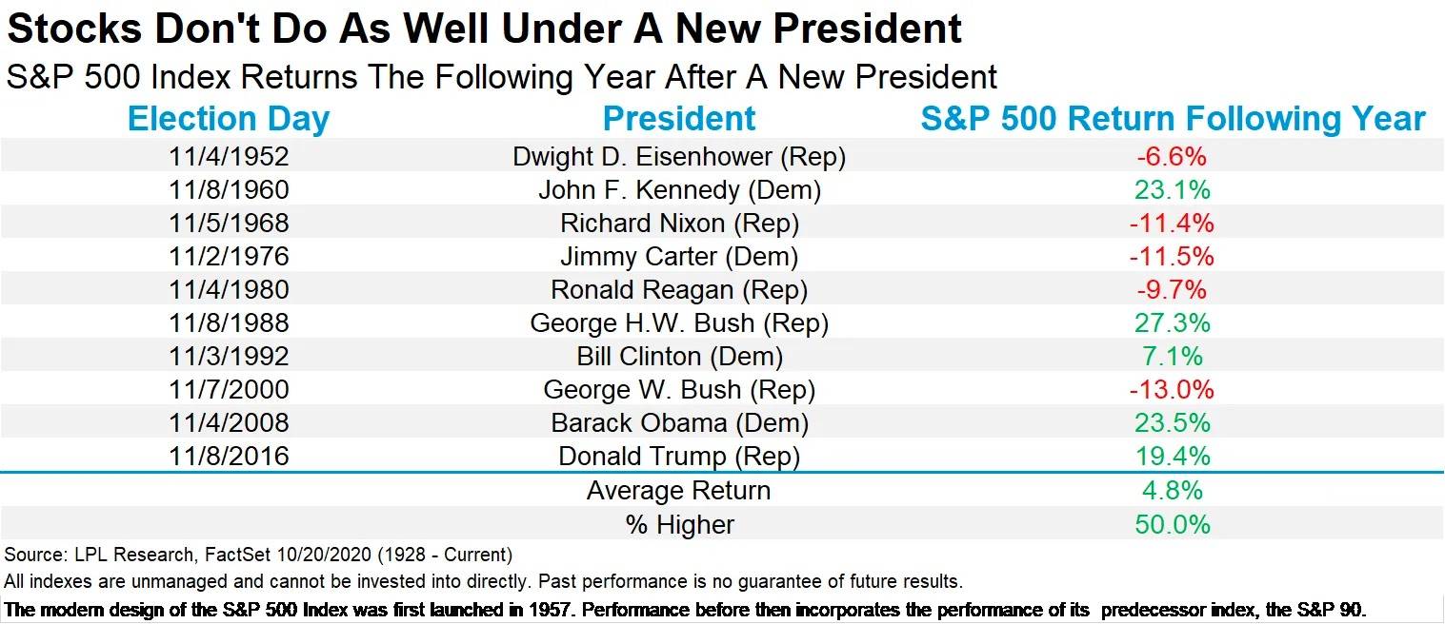Select the Dwight D. Eisenhower row
Screen dimensions: 1445x624
coord(722,156)
